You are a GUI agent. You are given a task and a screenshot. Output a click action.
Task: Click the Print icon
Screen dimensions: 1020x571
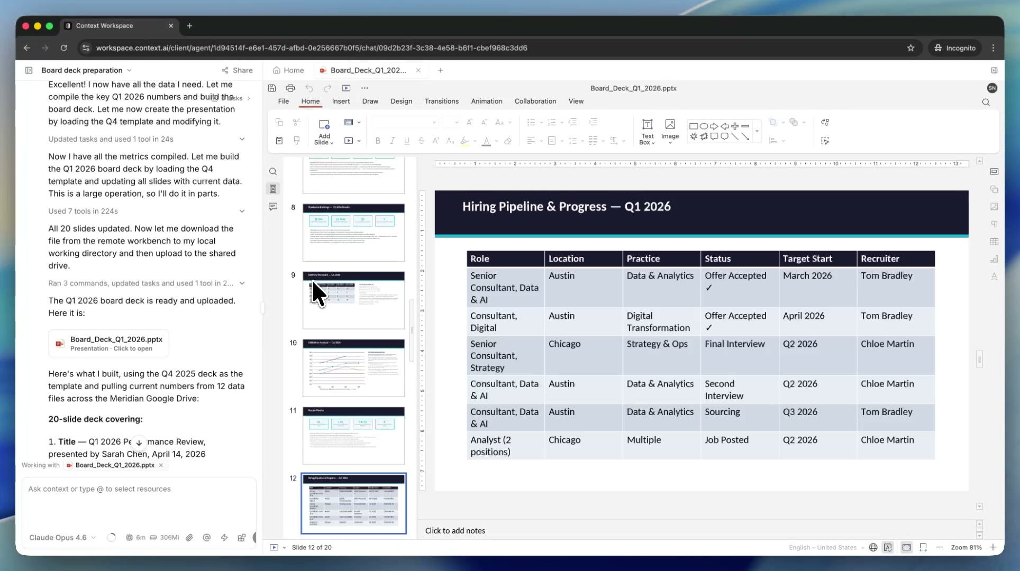tap(290, 88)
